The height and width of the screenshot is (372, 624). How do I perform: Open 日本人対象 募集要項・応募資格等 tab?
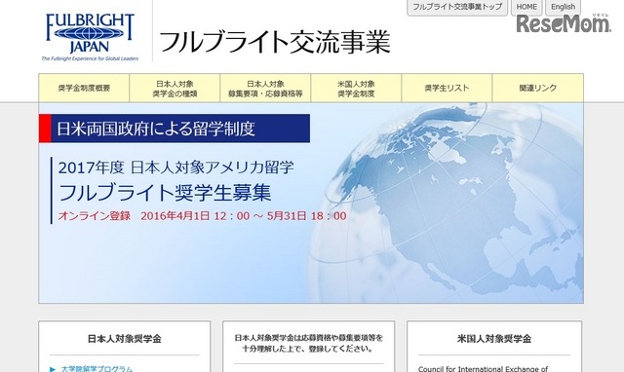pos(265,88)
